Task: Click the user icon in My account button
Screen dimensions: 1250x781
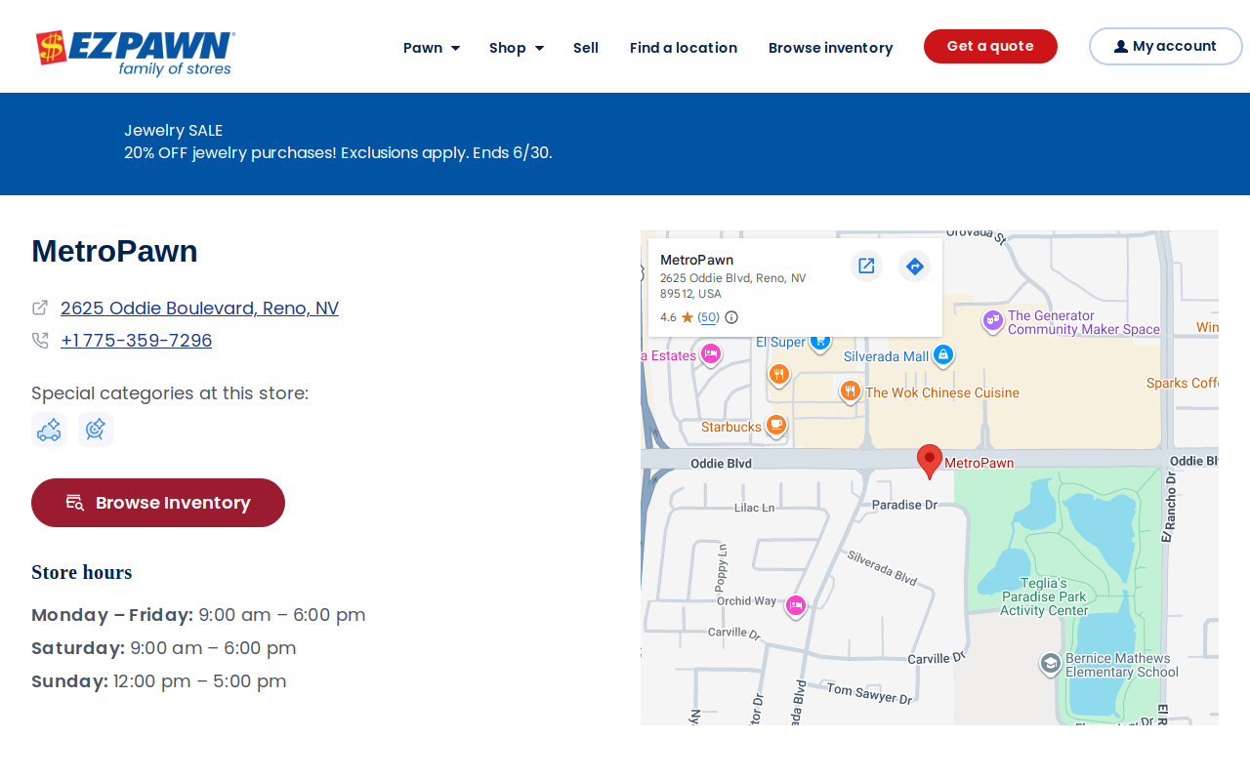Action: click(1120, 47)
